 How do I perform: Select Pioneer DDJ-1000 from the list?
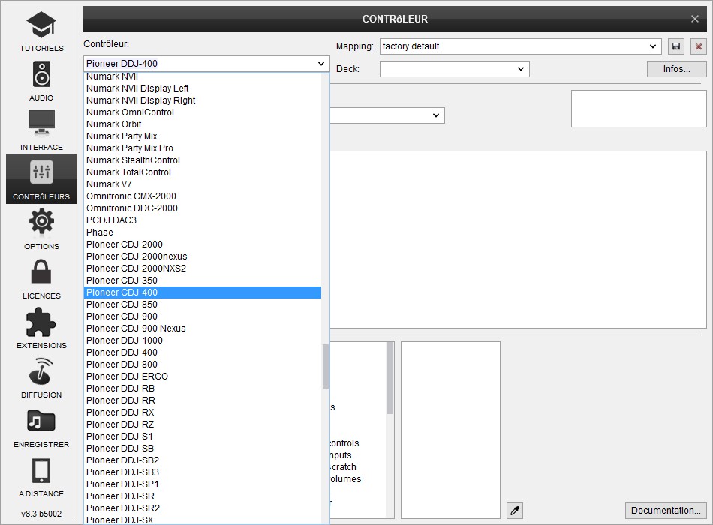click(203, 340)
